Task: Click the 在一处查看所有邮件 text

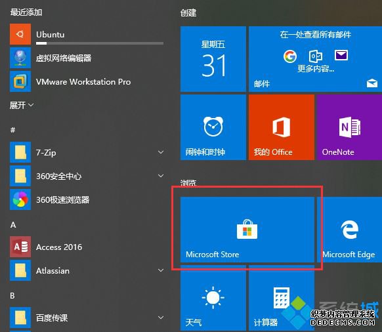Action: tap(316, 35)
